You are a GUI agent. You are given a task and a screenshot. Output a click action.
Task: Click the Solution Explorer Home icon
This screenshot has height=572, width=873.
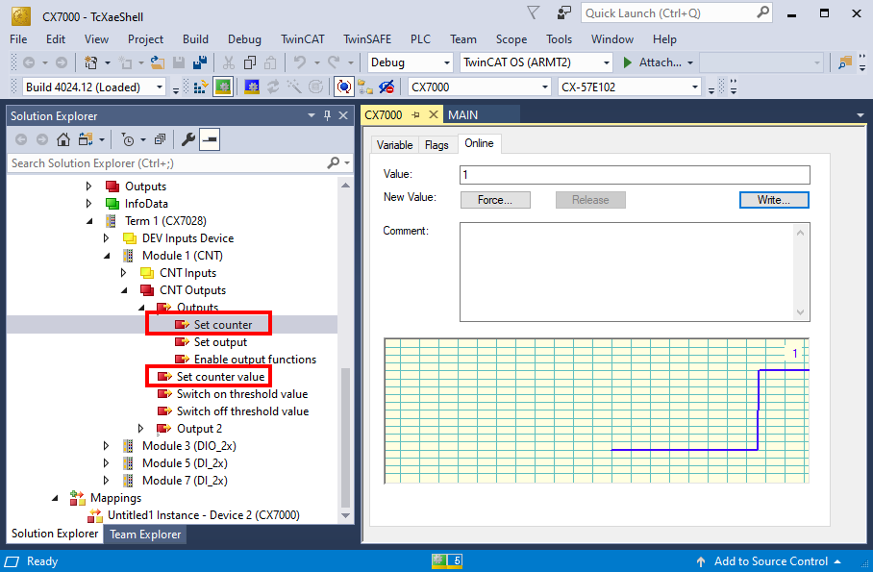click(63, 139)
